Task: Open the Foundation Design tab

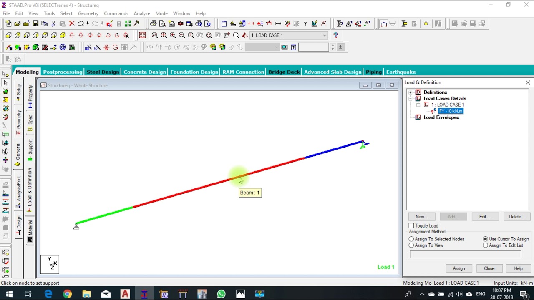Action: [194, 72]
